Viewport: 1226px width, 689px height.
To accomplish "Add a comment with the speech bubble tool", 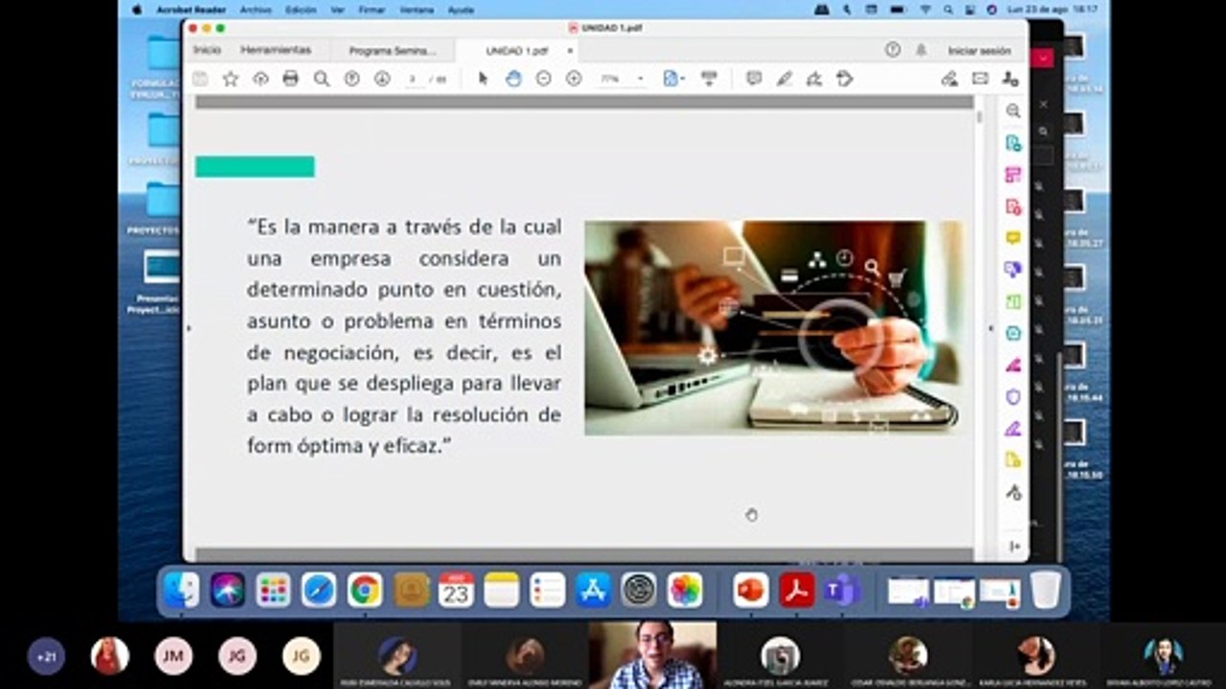I will point(754,78).
